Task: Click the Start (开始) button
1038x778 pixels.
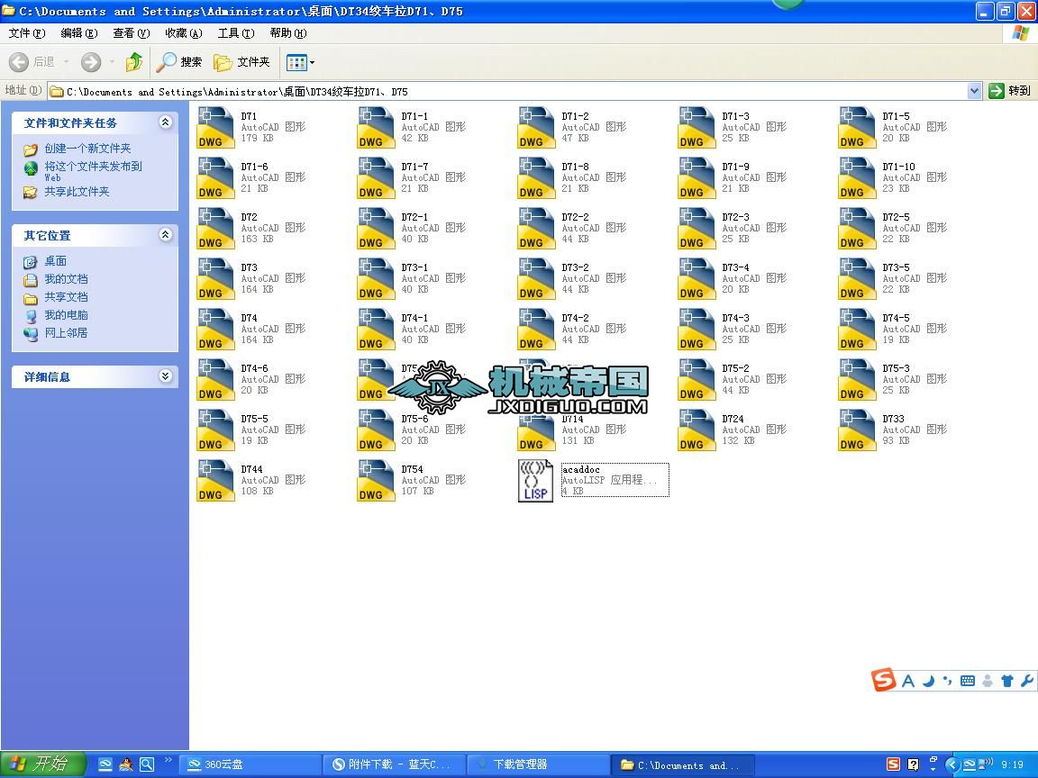Action: [42, 764]
